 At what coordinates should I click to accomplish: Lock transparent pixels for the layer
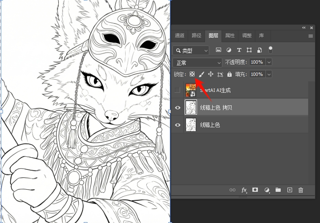tap(192, 74)
